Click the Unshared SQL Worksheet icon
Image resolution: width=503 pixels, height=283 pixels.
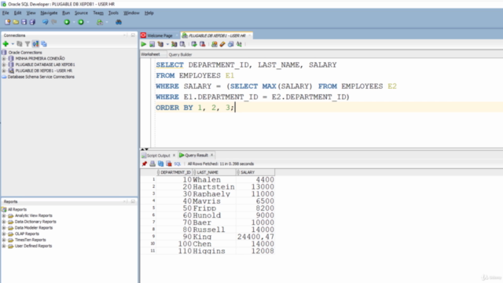(x=215, y=44)
